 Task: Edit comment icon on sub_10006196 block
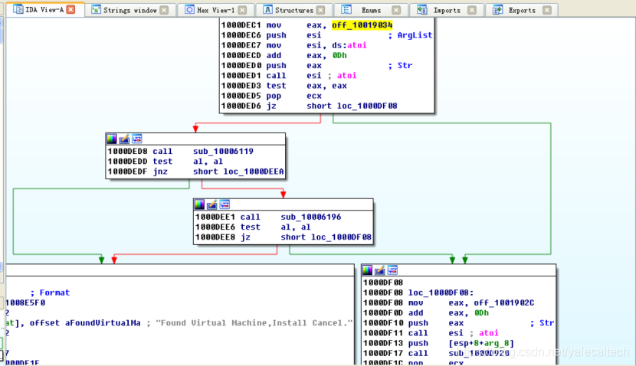pos(211,204)
